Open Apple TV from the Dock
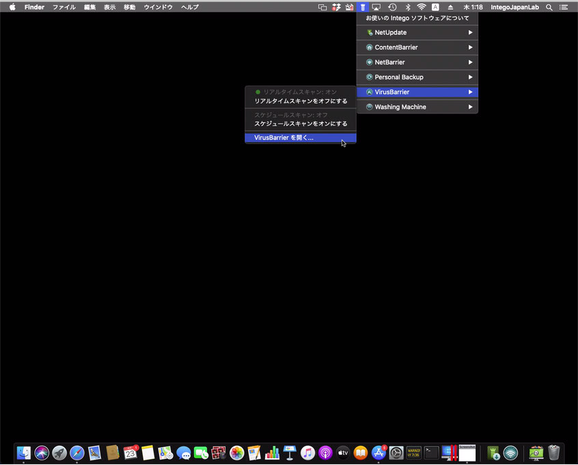The image size is (578, 465). point(343,453)
